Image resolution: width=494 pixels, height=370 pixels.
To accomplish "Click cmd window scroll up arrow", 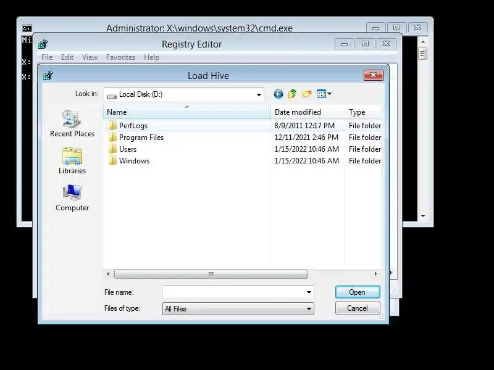I will [423, 42].
